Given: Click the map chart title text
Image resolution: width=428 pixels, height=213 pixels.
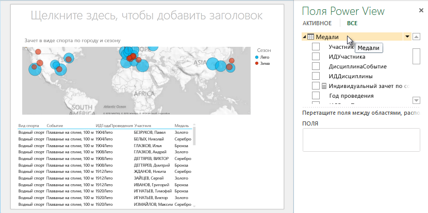Looking at the screenshot, I should click(72, 41).
